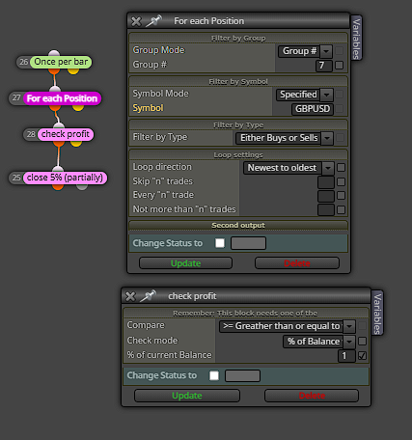Click the Every "n" trade input
This screenshot has height=440, width=412.
(326, 196)
